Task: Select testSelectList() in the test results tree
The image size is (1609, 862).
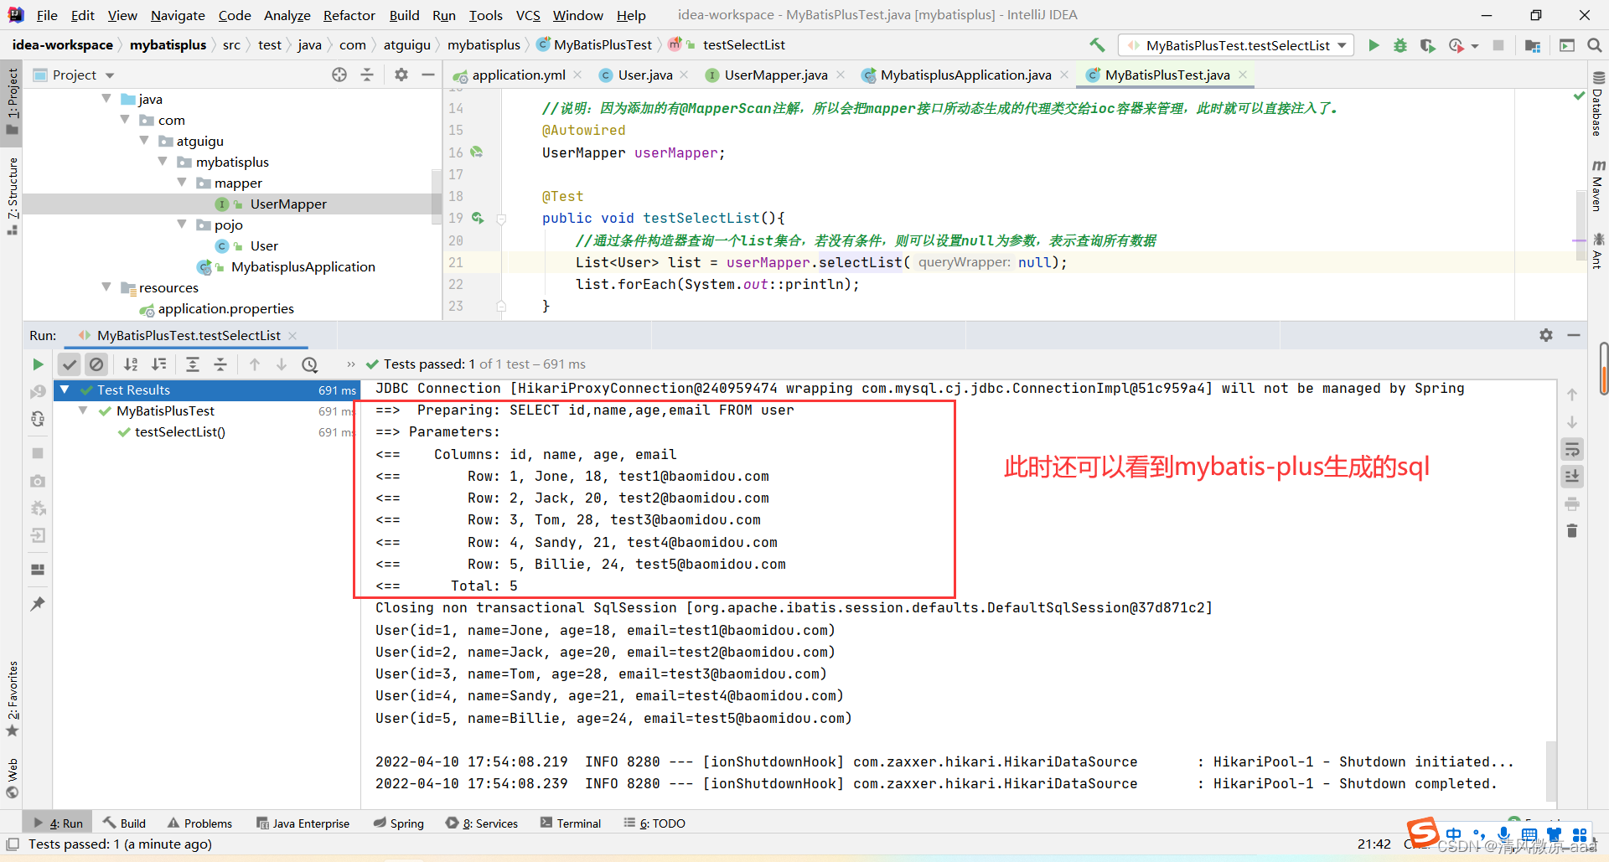Action: [178, 432]
